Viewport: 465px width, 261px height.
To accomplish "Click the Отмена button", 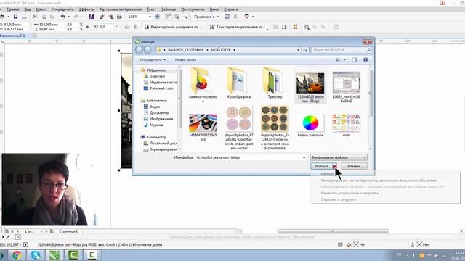I will point(354,166).
